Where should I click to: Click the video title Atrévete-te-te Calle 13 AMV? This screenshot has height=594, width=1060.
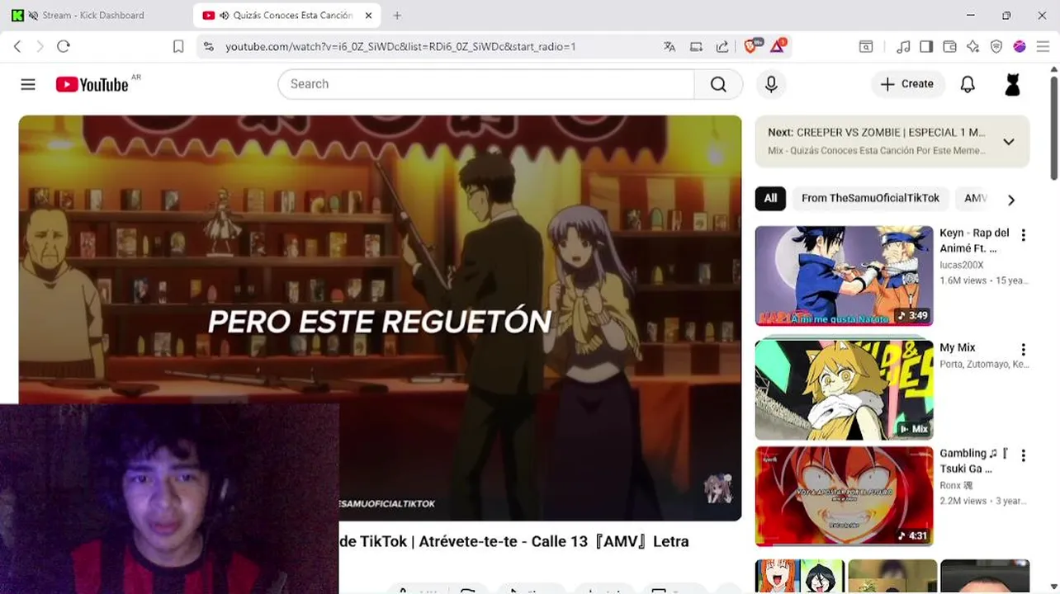coord(513,541)
